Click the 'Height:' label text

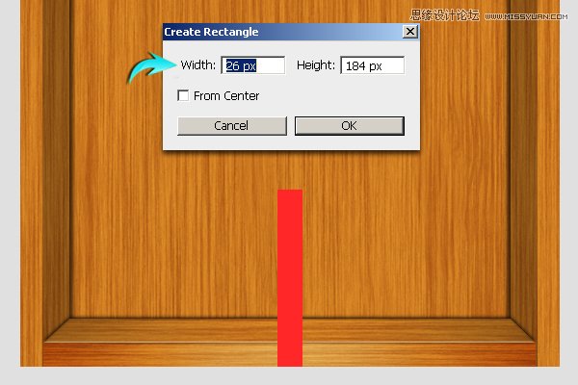[316, 65]
